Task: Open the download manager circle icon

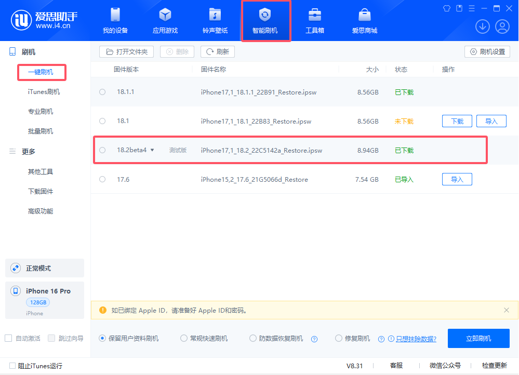Action: pyautogui.click(x=482, y=26)
